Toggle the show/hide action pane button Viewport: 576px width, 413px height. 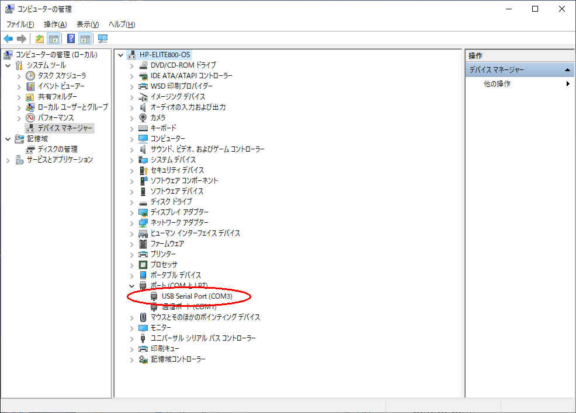[85, 39]
